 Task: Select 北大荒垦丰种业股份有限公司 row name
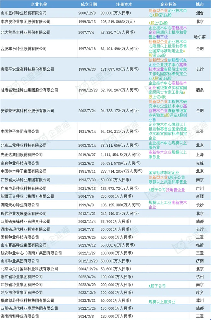tap(26, 32)
